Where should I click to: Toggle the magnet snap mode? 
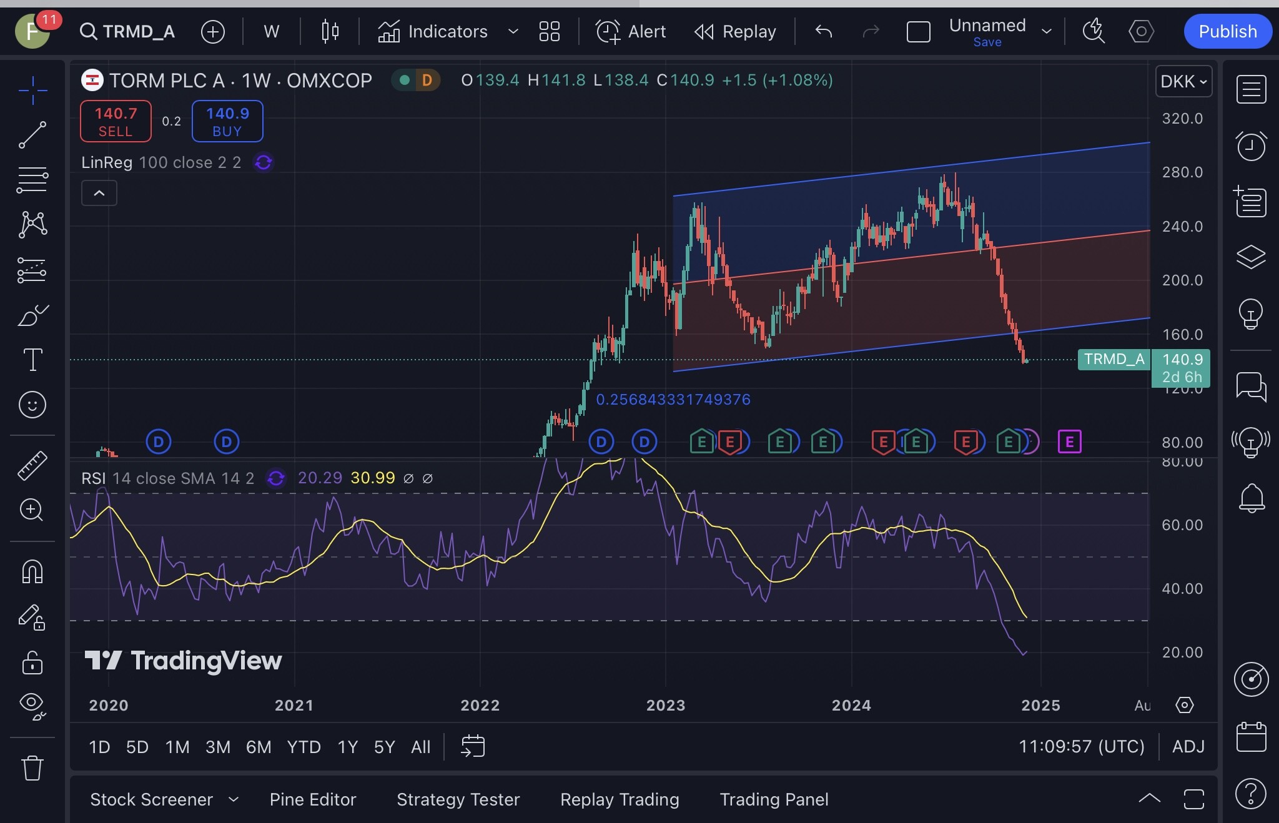(32, 571)
